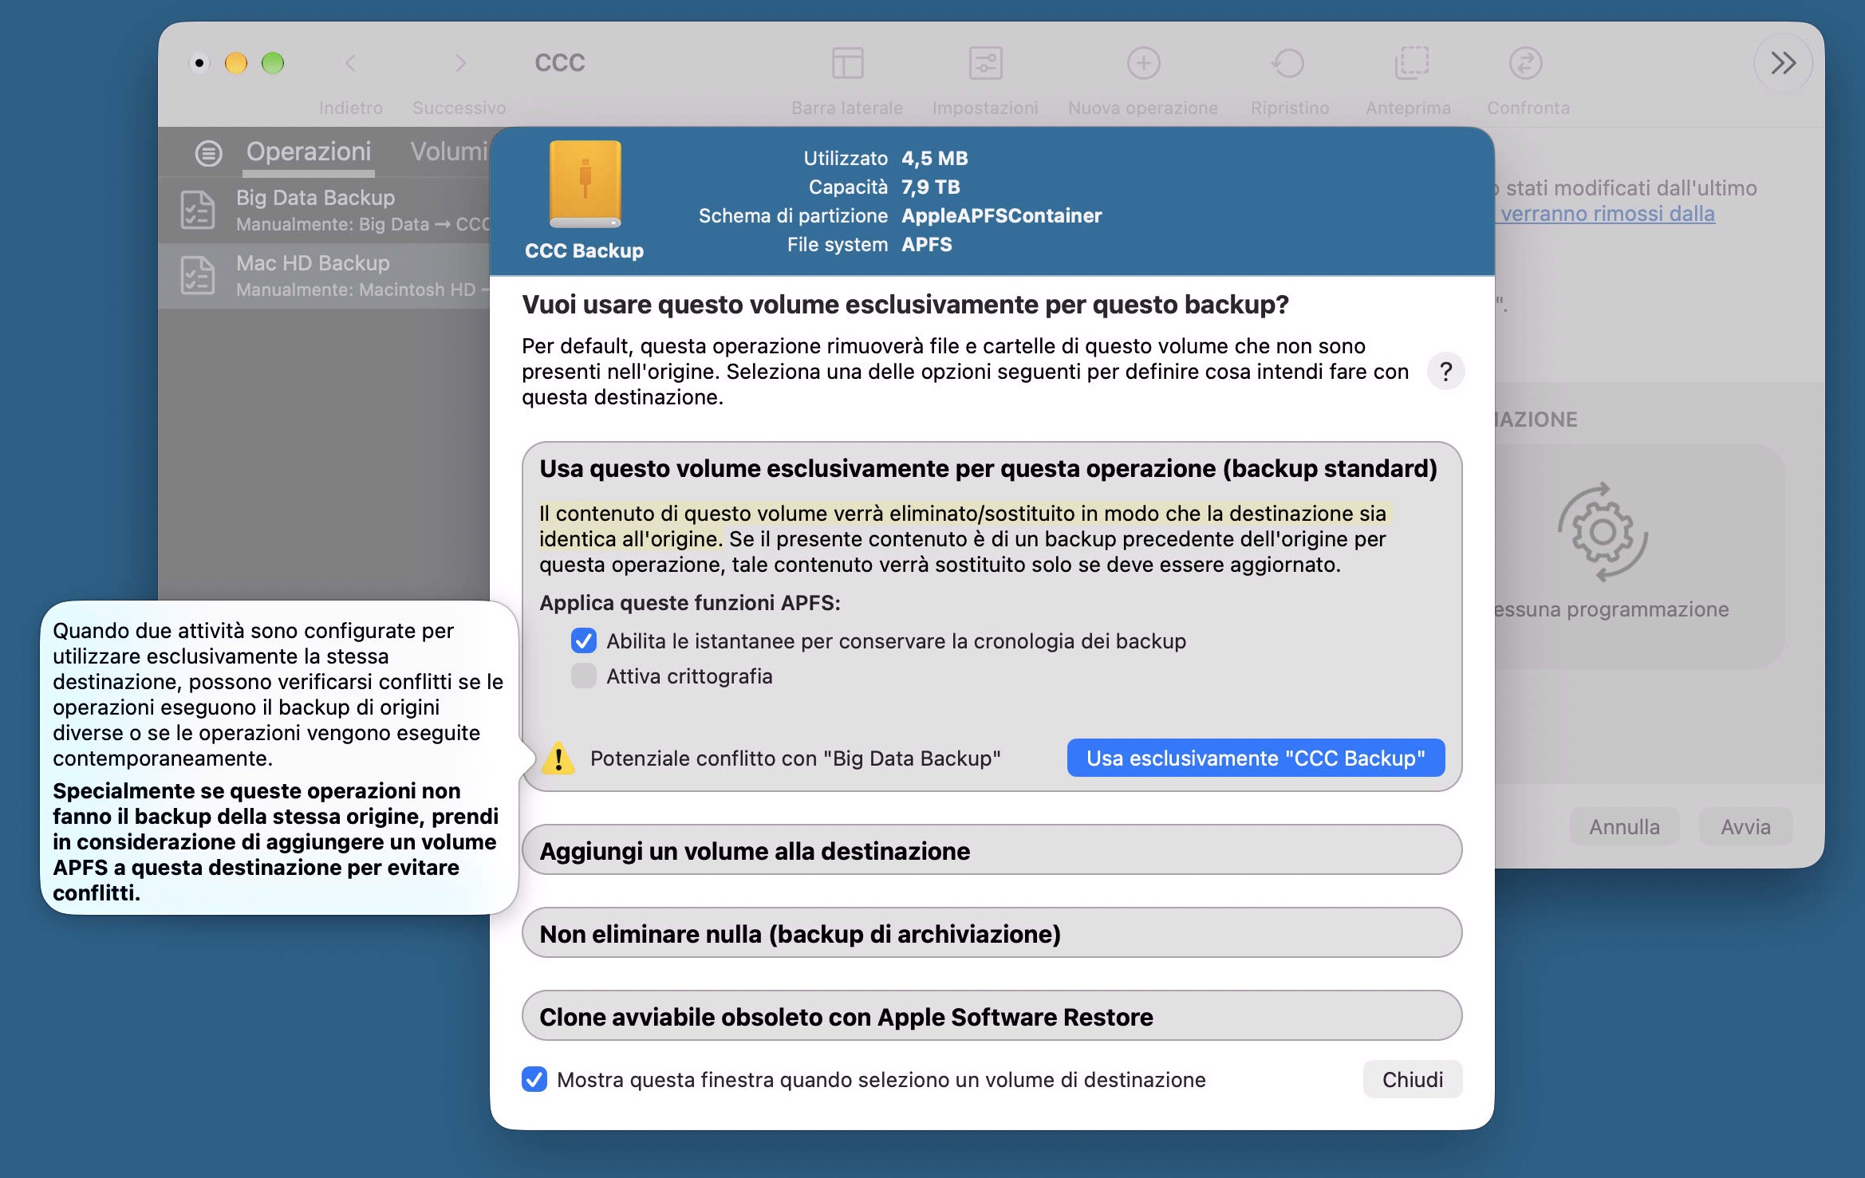
Task: Click the Barra laterale toolbar icon
Action: 847,63
